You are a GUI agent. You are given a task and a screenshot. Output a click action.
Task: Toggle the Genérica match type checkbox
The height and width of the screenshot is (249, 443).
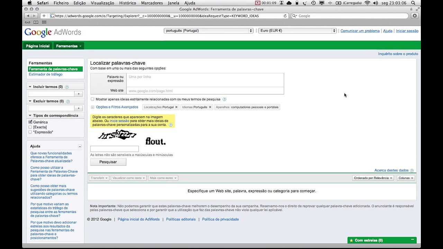tap(30, 122)
